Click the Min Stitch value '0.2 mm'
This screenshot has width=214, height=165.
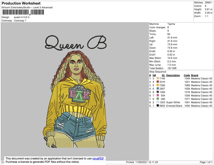pos(172,62)
